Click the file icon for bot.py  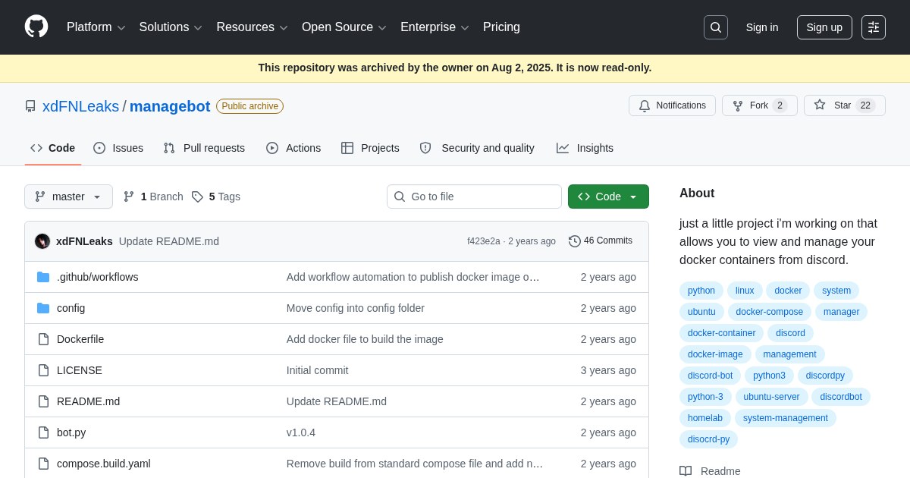[x=43, y=432]
